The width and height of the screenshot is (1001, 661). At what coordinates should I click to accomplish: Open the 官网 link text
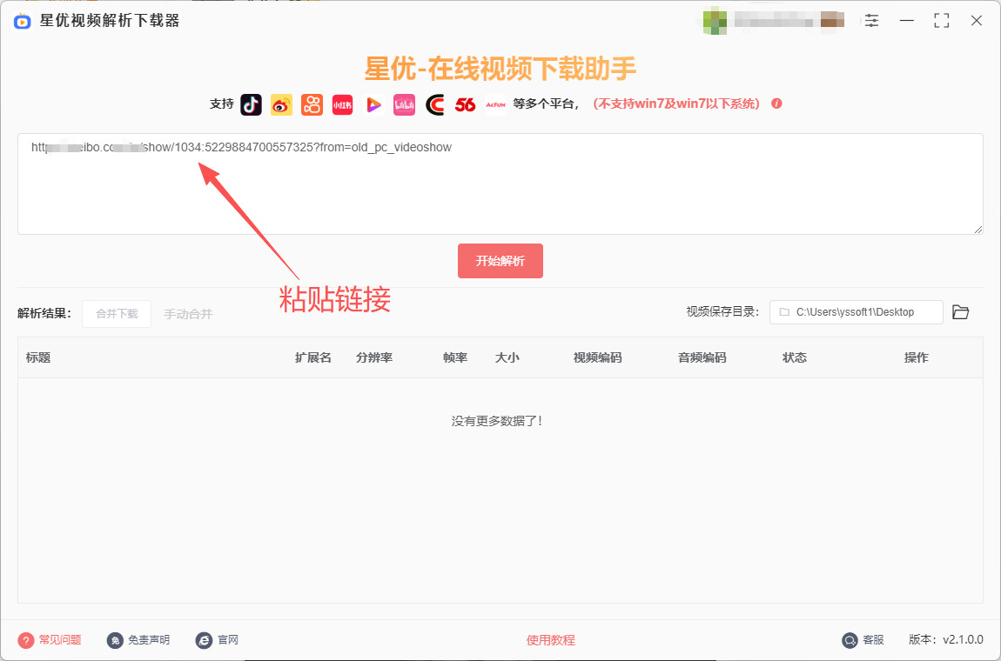[x=228, y=640]
